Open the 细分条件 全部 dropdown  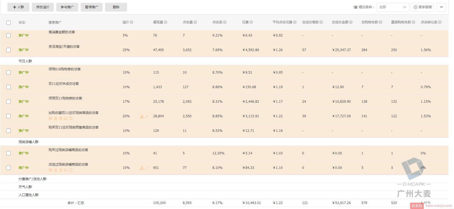tap(393, 7)
